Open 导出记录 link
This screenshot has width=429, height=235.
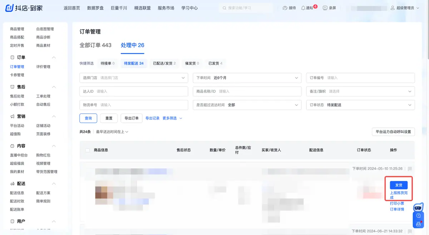pyautogui.click(x=153, y=118)
